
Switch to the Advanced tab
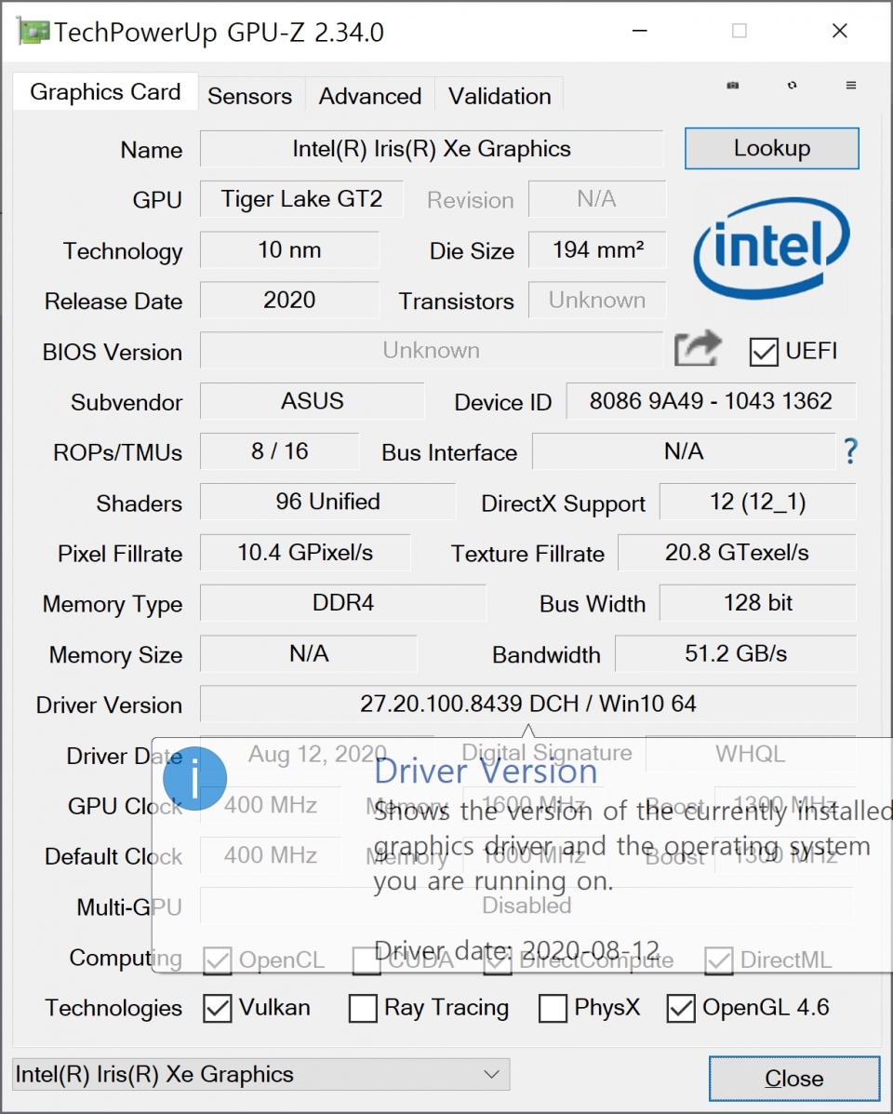point(370,96)
